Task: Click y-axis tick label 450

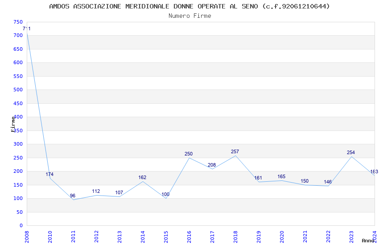Action: click(x=18, y=103)
